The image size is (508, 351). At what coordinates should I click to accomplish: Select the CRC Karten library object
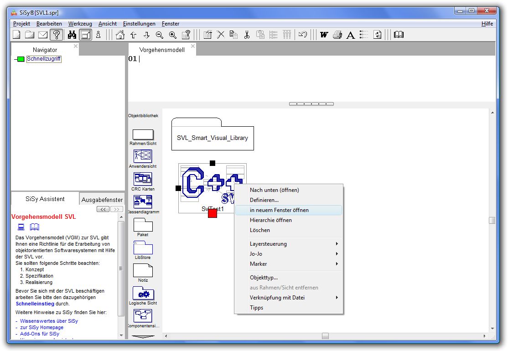tap(143, 179)
